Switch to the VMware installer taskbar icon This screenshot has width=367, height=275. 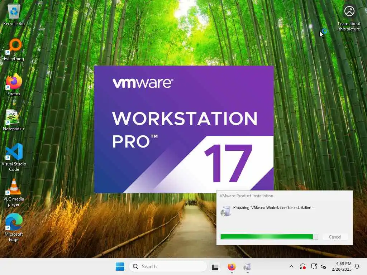point(247,267)
